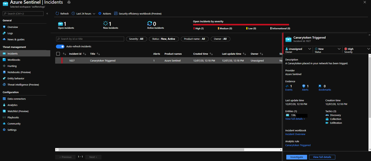This screenshot has width=371, height=161.
Task: Focus the sidebar Search (Ctrl+/) box
Action: pyautogui.click(x=23, y=13)
